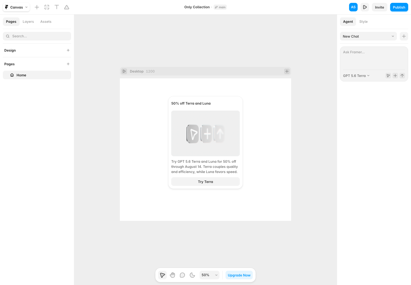This screenshot has width=411, height=285.
Task: Open the New Chat dropdown
Action: click(x=368, y=36)
